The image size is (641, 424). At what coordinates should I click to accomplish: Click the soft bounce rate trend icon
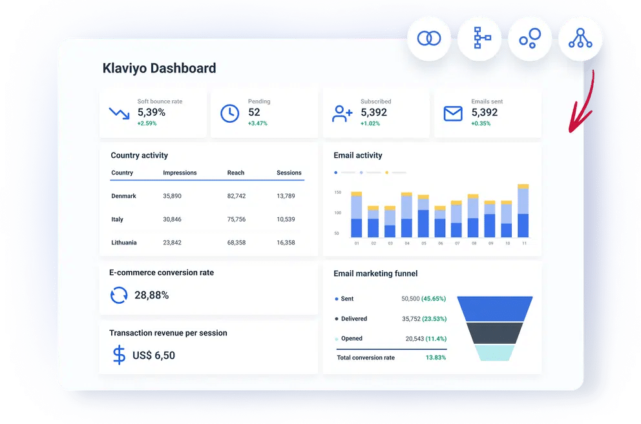pyautogui.click(x=119, y=113)
